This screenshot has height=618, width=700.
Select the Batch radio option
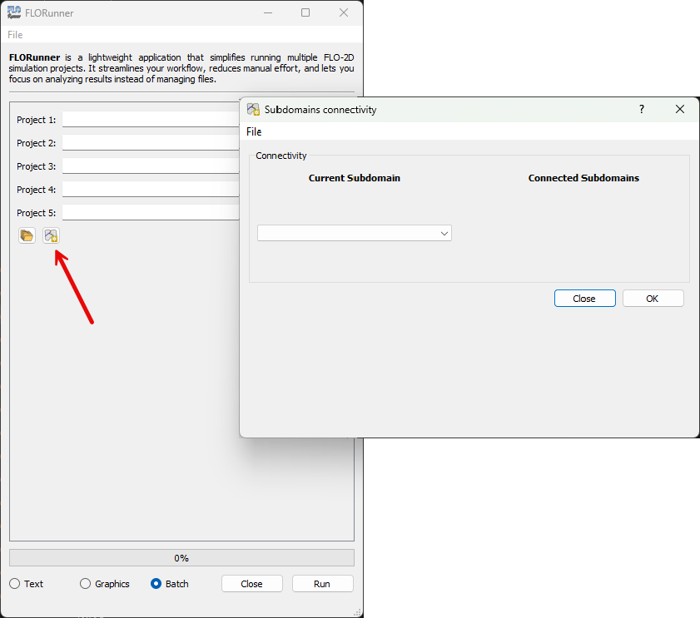tap(156, 584)
